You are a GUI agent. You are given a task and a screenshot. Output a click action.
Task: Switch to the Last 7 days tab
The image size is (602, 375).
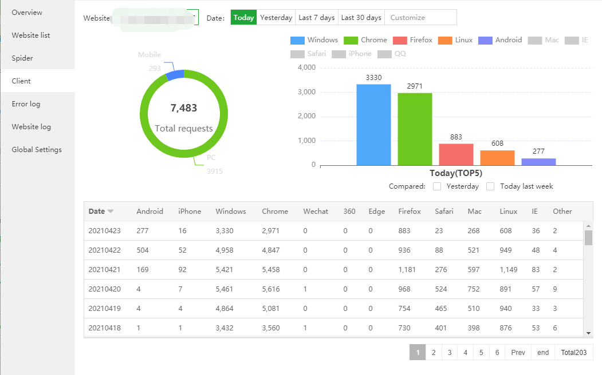[317, 18]
